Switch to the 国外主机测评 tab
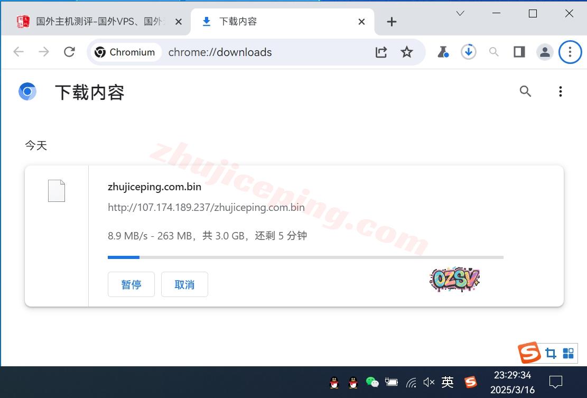Image resolution: width=587 pixels, height=398 pixels. [x=95, y=22]
